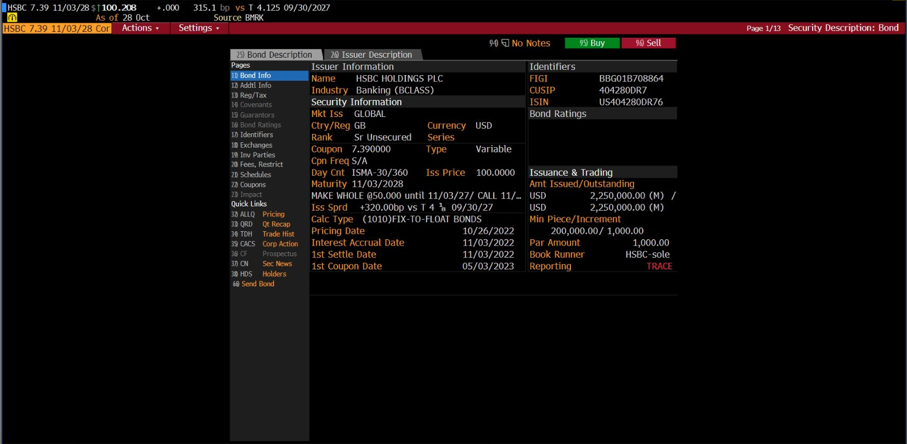Click the price 100.208 in header
The image size is (907, 444).
(119, 8)
